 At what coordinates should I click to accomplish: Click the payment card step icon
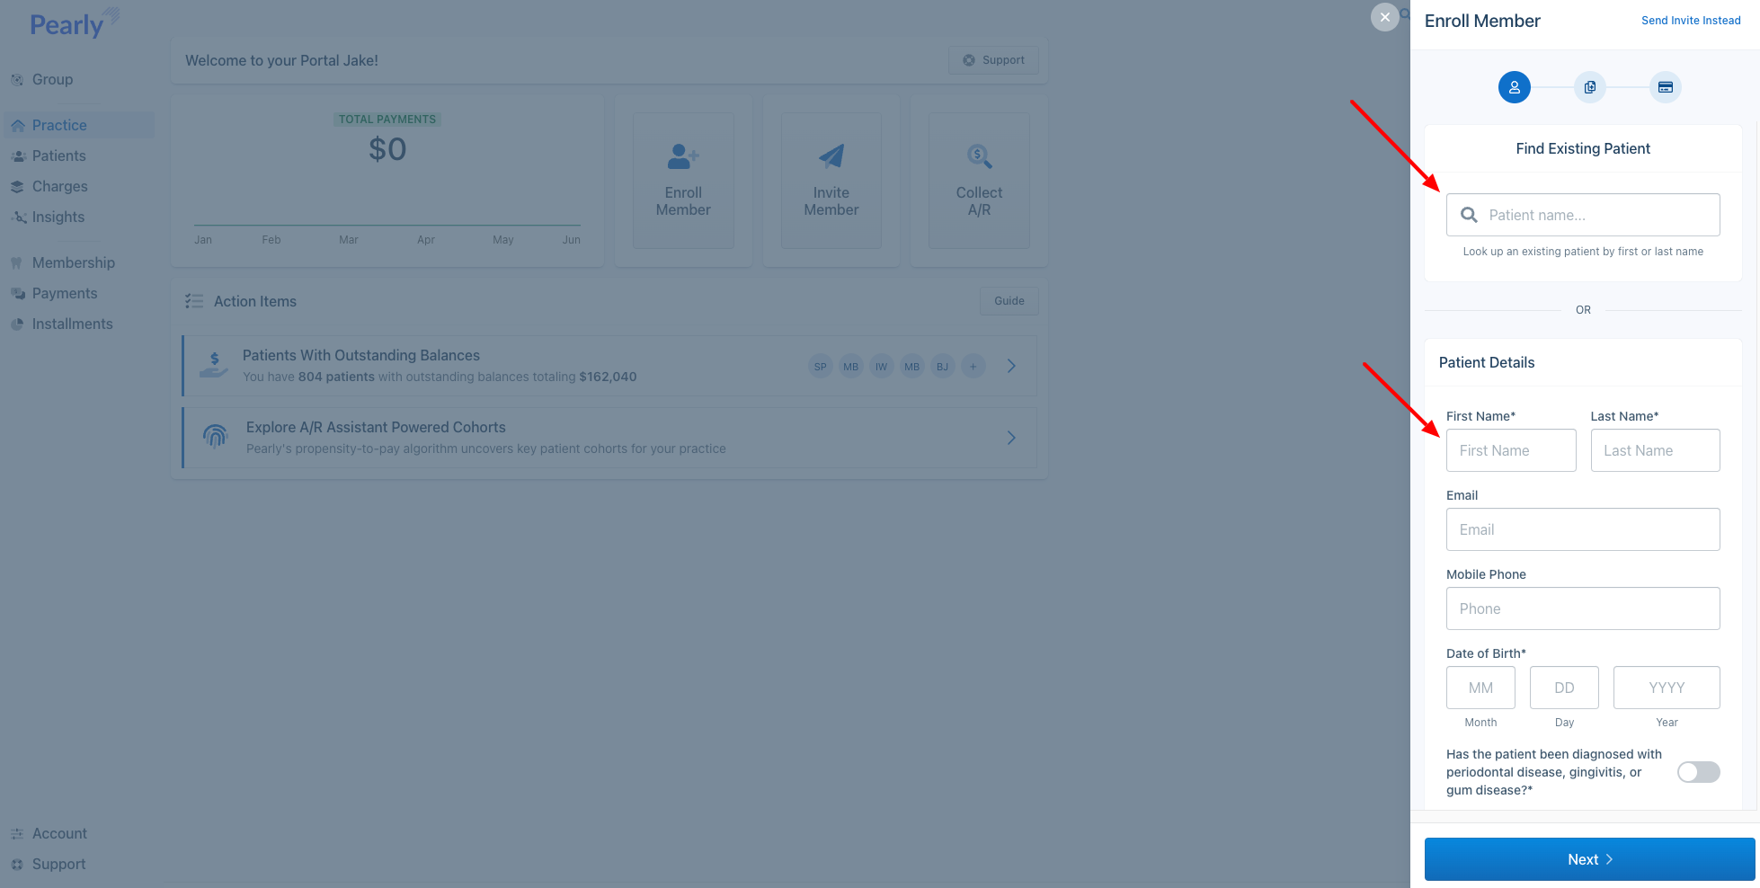(x=1665, y=87)
